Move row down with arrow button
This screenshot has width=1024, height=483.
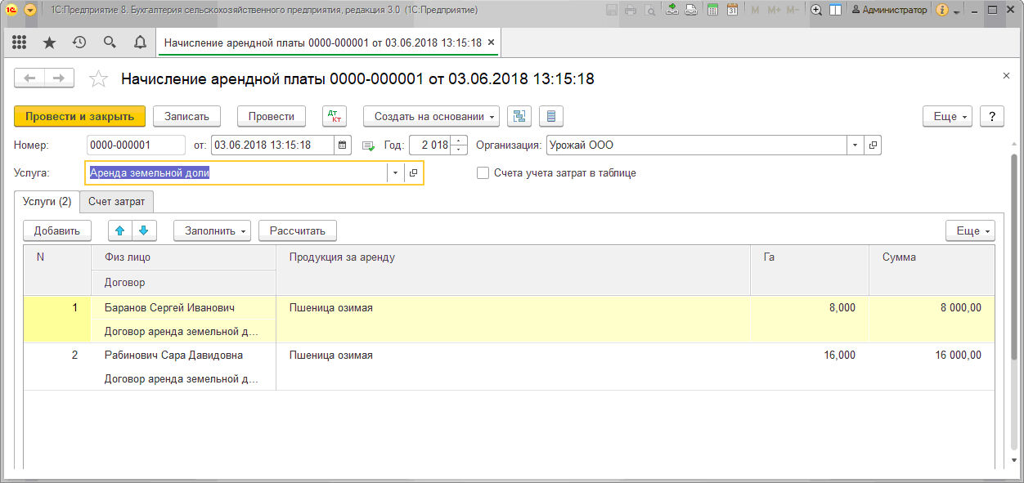click(143, 230)
